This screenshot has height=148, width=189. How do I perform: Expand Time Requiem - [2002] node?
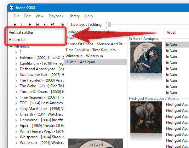coord(16,98)
